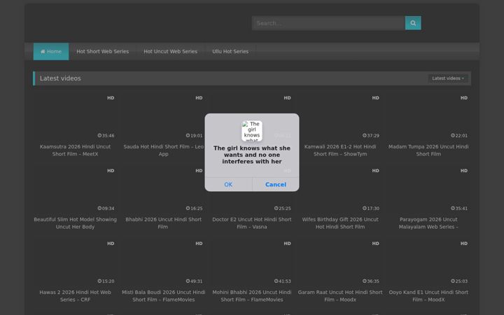Open Beautiful Slim Hot Model video title
Screen dimensions: 504x315
tap(75, 223)
